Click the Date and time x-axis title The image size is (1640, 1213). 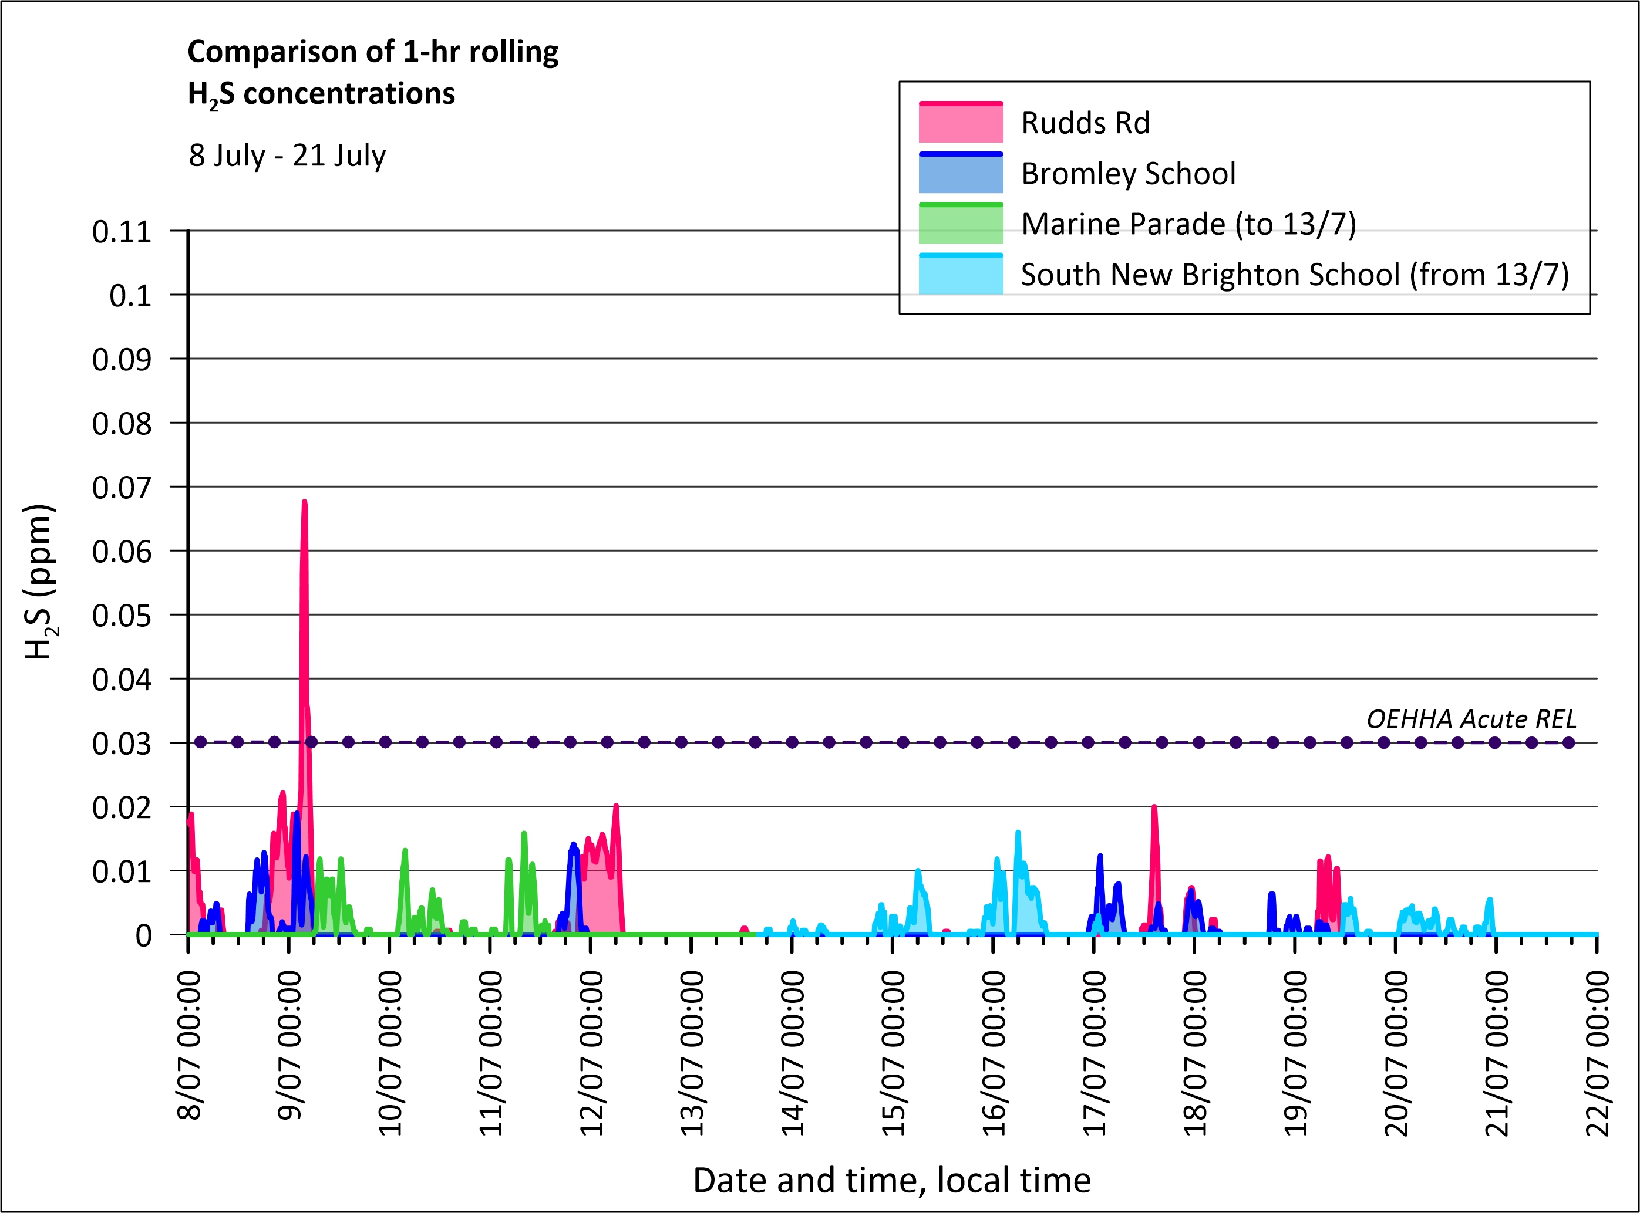[891, 1180]
